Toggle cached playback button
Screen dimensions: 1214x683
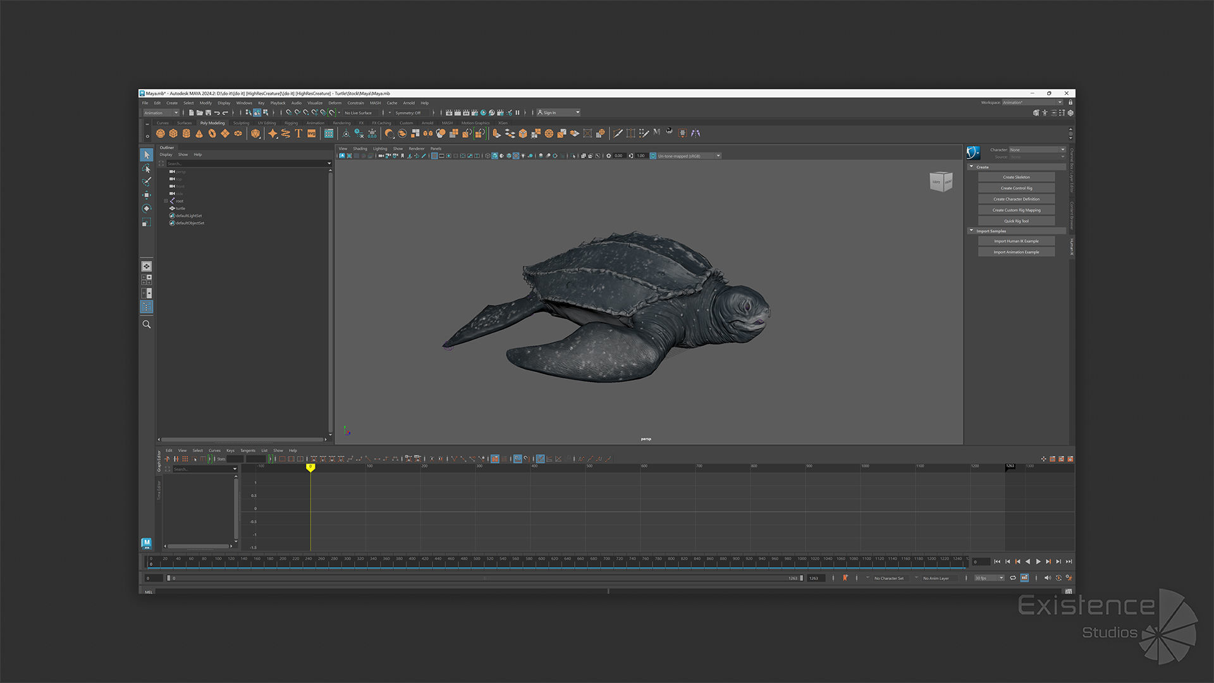click(x=1025, y=578)
